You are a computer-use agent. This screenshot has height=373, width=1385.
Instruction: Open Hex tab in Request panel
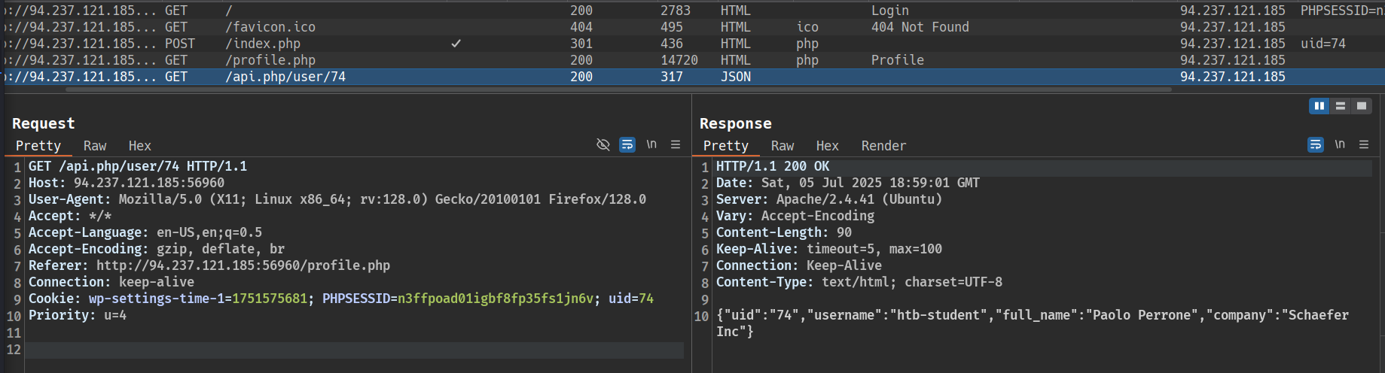click(139, 146)
